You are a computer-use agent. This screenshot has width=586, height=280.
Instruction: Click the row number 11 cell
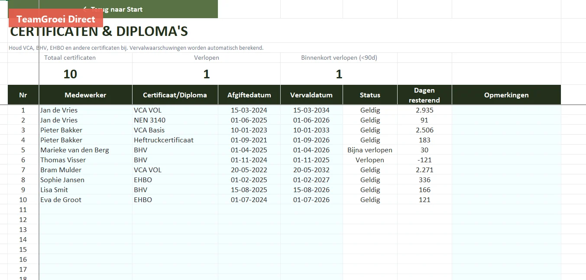(23, 209)
